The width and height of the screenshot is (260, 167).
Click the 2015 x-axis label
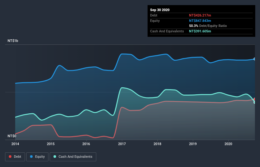pyautogui.click(x=51, y=144)
